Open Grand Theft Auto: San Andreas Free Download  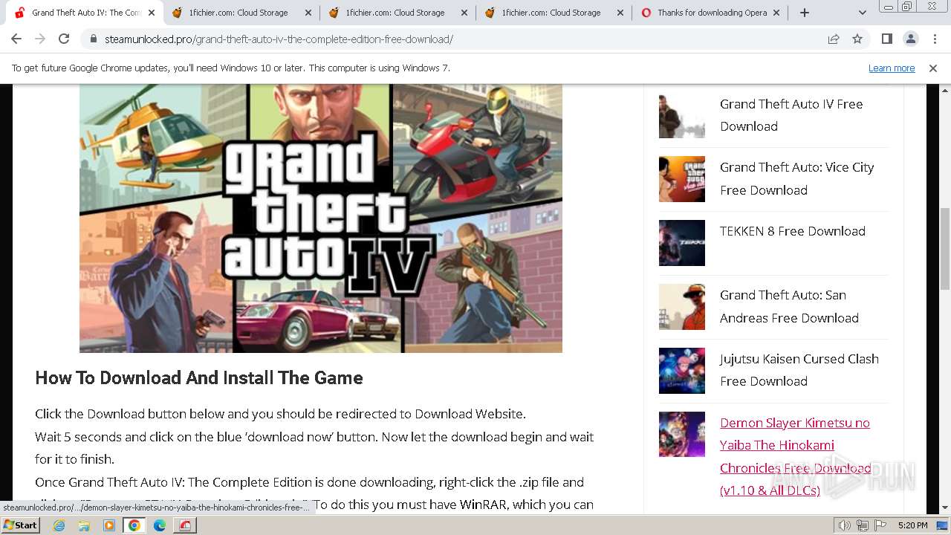(x=789, y=306)
